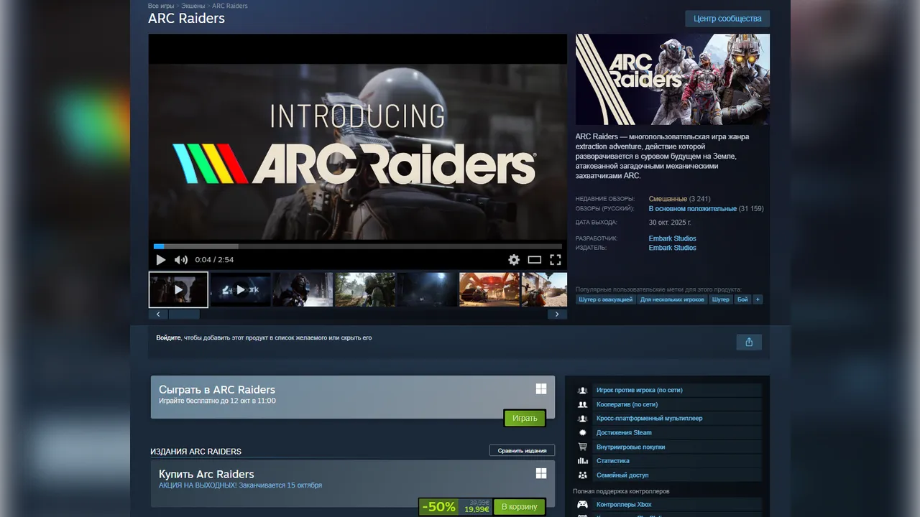Click the ARC Raiders header capsule image
This screenshot has height=517, width=920.
click(673, 80)
